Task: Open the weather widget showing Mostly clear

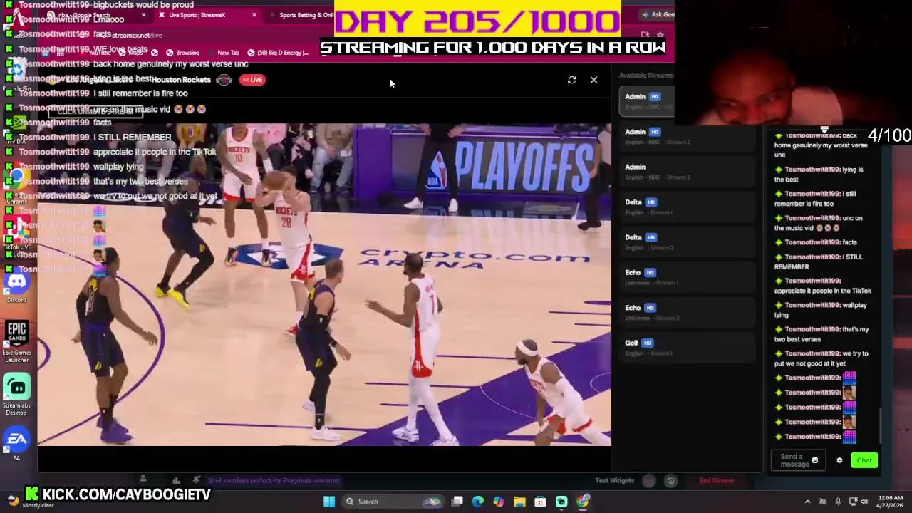Action: tap(28, 502)
